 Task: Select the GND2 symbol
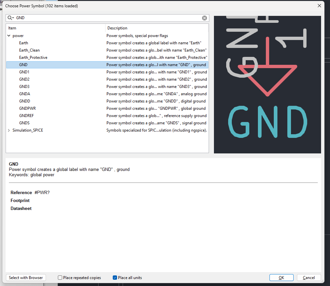click(x=107, y=79)
